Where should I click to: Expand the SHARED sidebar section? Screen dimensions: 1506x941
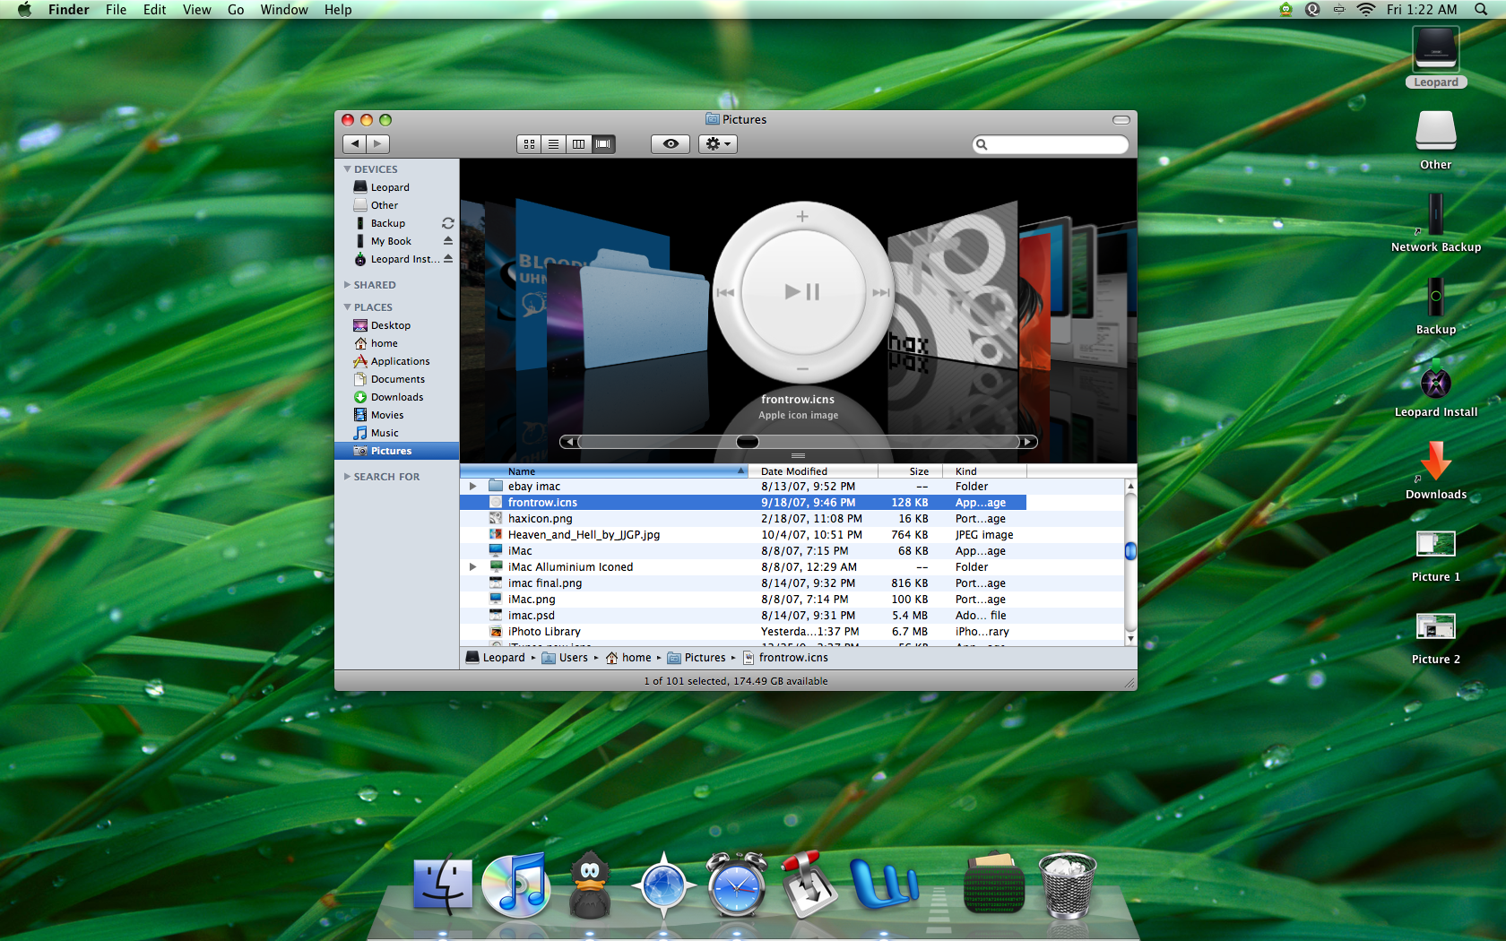point(348,285)
